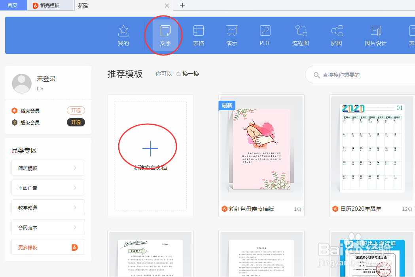The height and width of the screenshot is (277, 415).
Task: Create new blank document with plus
Action: (150, 149)
